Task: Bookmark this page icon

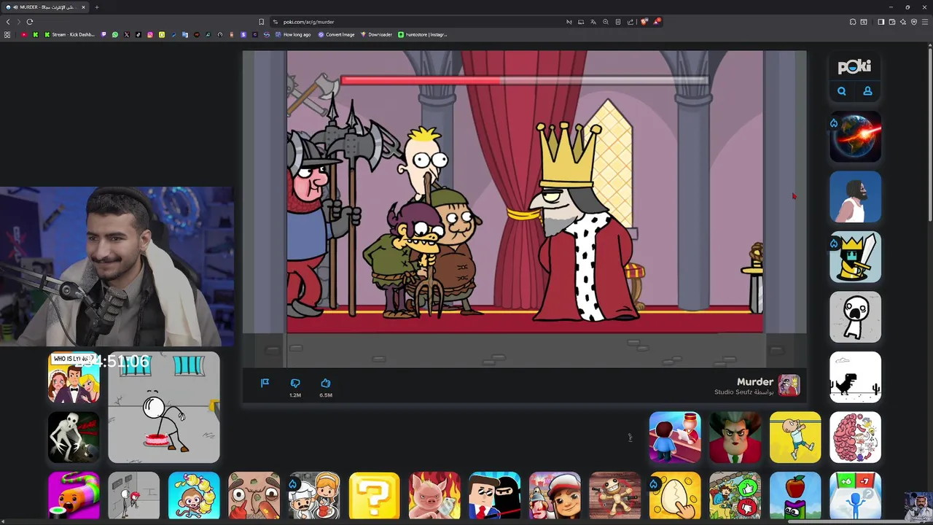Action: click(x=262, y=22)
